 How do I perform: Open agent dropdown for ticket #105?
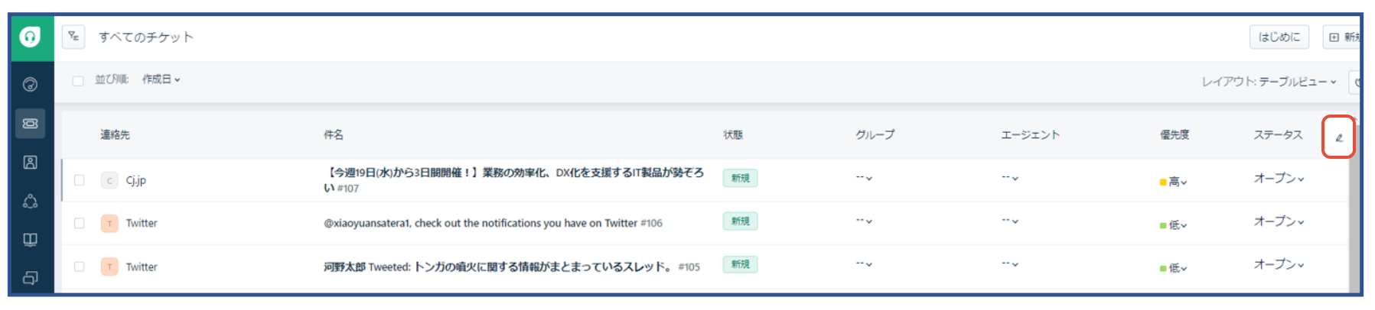point(1010,263)
